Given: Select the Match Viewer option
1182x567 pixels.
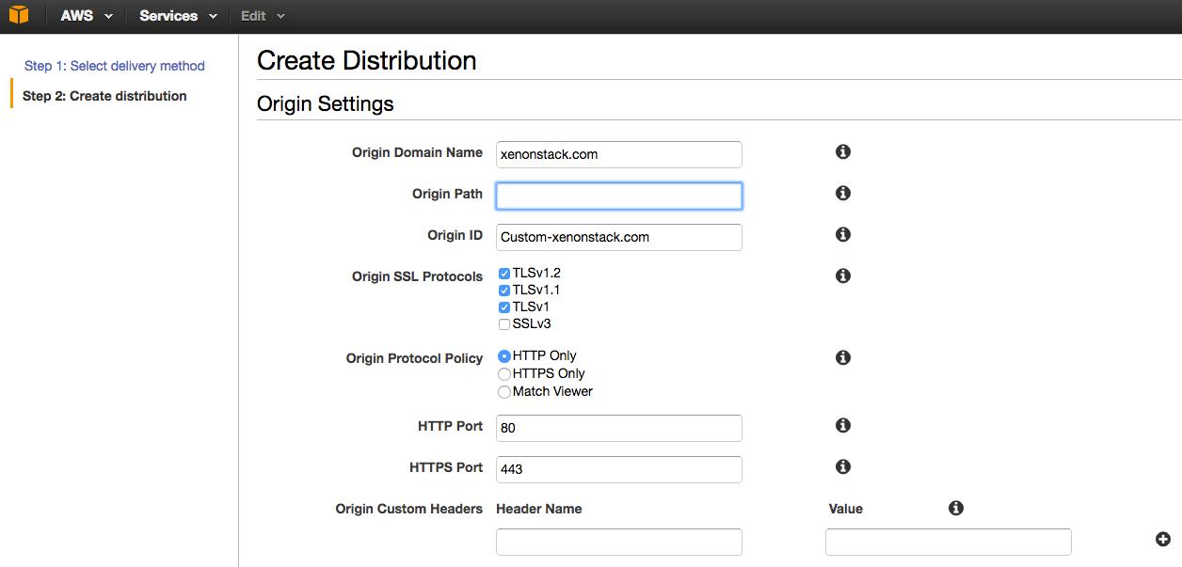Looking at the screenshot, I should click(504, 391).
